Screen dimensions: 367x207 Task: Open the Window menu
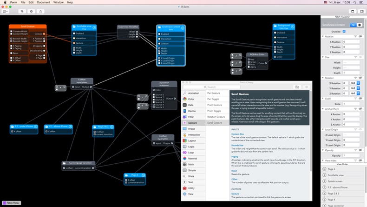tap(58, 2)
